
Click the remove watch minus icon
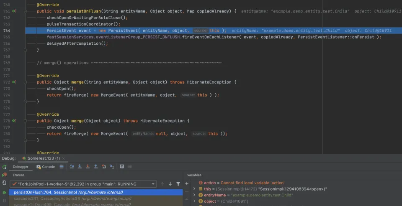(187, 191)
